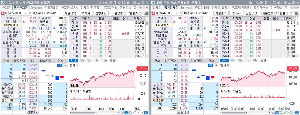The height and width of the screenshot is (115, 300).
Task: Open the A676C000 symbol code dropdown
Action: pyautogui.click(x=177, y=13)
